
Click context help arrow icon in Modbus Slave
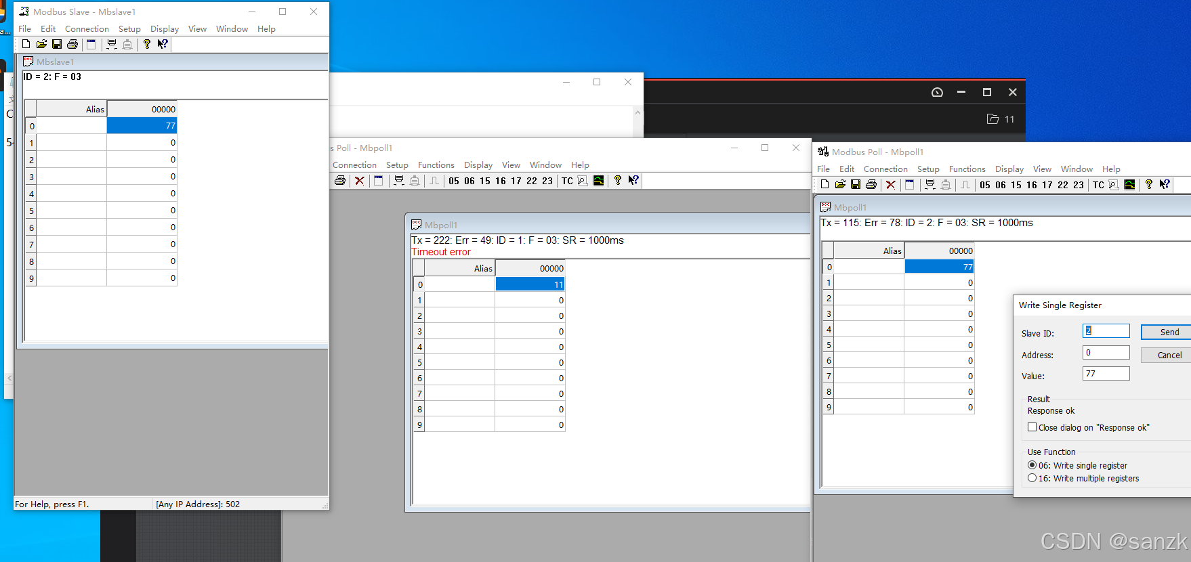coord(163,44)
